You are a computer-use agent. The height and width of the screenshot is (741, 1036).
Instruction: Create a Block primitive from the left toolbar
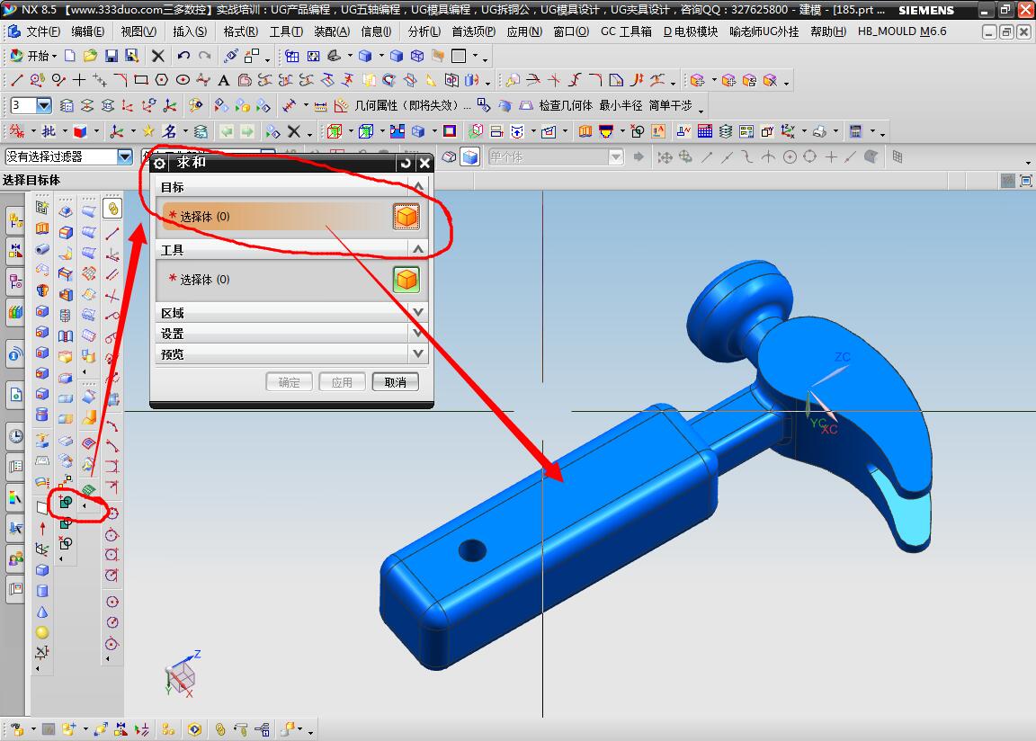[42, 571]
